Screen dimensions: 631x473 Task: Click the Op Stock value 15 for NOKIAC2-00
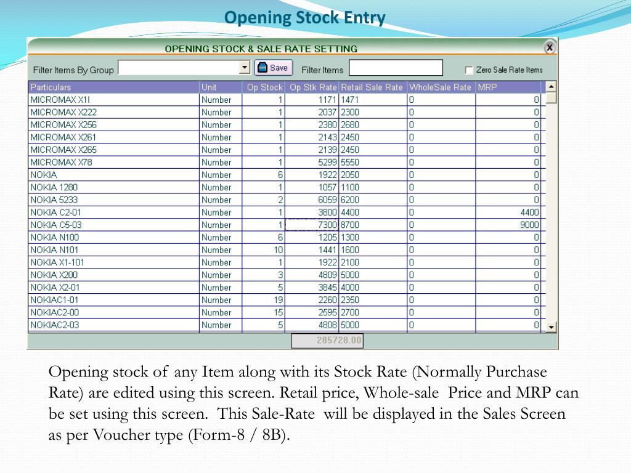(264, 312)
